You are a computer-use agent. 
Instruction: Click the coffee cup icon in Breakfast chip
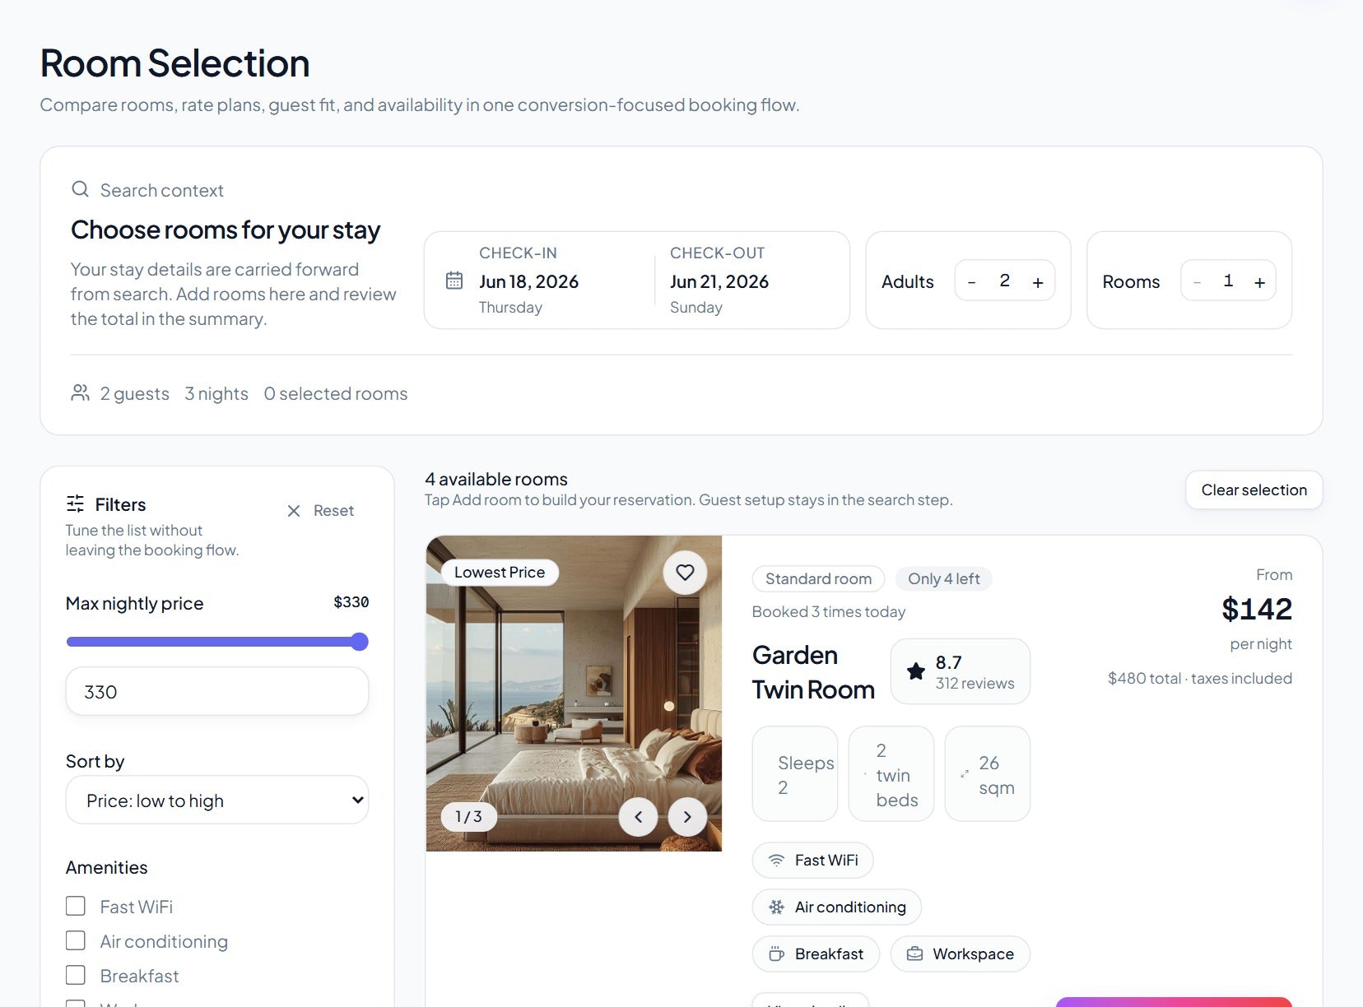point(776,954)
